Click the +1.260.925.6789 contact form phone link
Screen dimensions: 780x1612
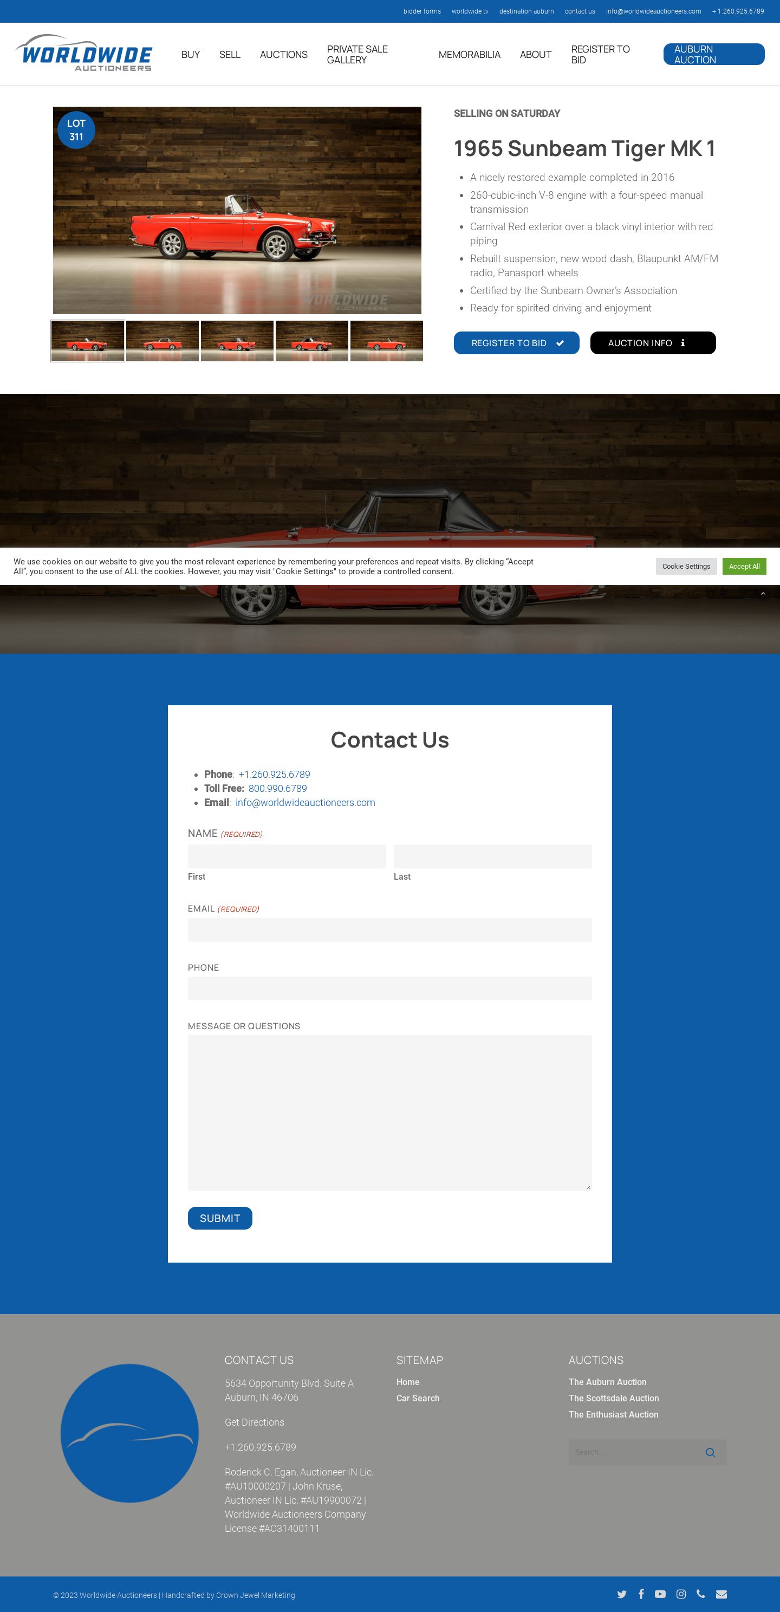(274, 775)
